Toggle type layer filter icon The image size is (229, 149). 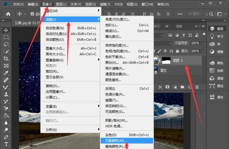tap(184, 35)
